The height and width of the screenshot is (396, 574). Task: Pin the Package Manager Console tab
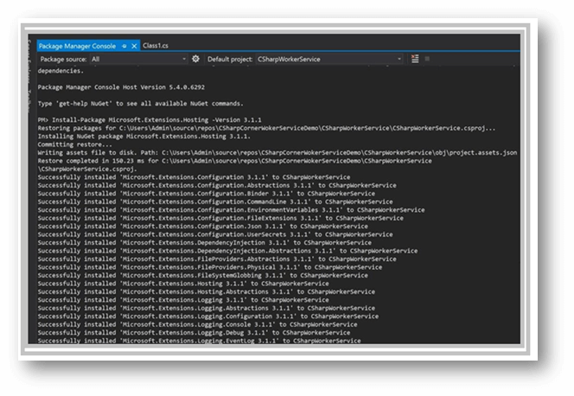click(x=124, y=46)
